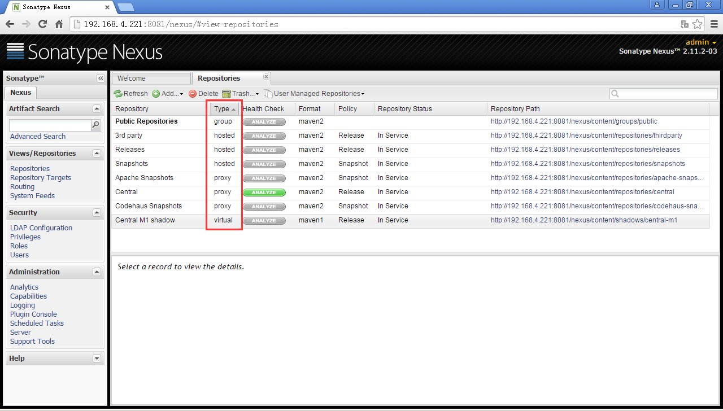Click Analyze for Apache Snapshots
The width and height of the screenshot is (723, 411).
click(264, 178)
